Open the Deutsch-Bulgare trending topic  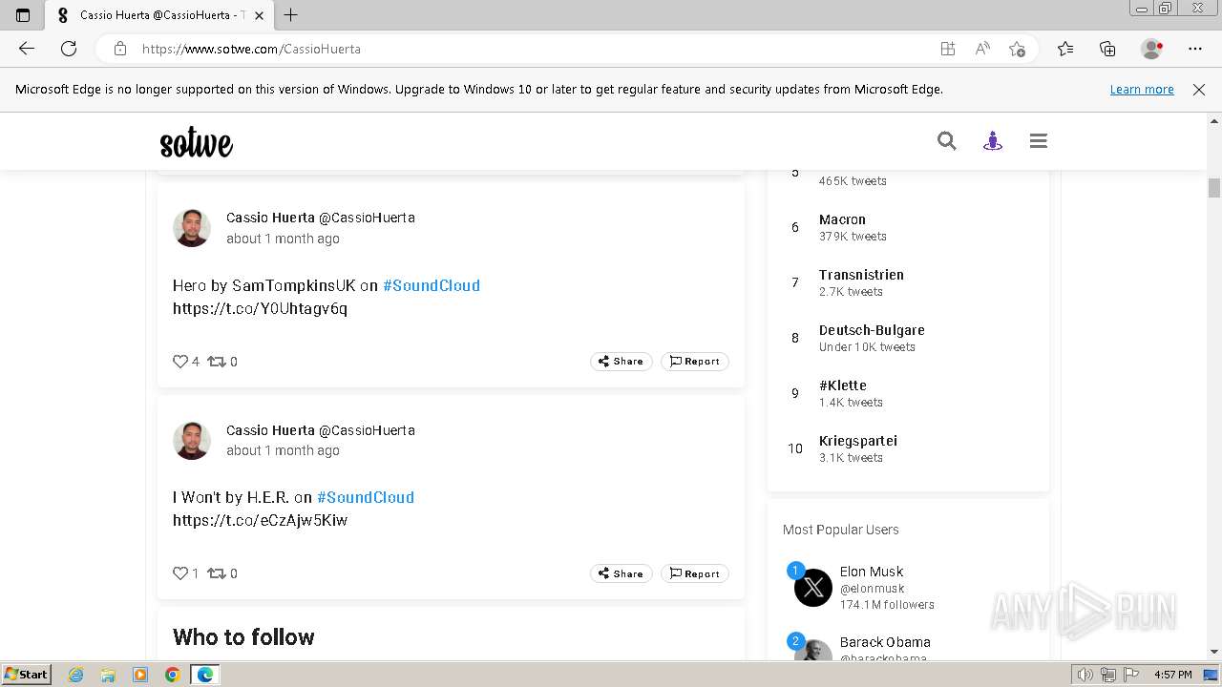click(x=872, y=330)
